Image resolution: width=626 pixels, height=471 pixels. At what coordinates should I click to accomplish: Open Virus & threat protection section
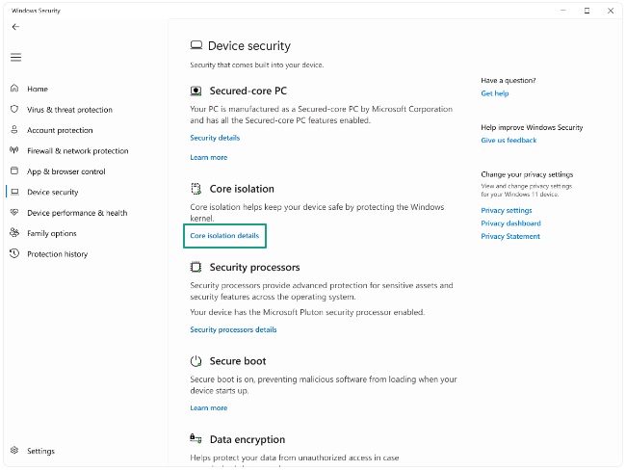coord(70,110)
